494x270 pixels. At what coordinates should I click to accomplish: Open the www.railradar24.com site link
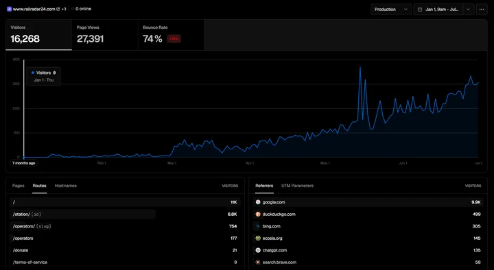pyautogui.click(x=34, y=9)
